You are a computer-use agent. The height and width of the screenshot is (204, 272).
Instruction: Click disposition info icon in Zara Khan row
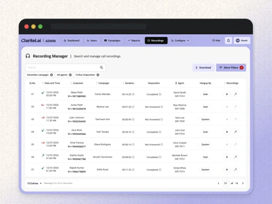(160, 132)
